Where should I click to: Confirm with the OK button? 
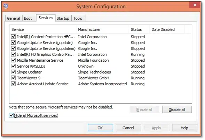click(x=100, y=128)
